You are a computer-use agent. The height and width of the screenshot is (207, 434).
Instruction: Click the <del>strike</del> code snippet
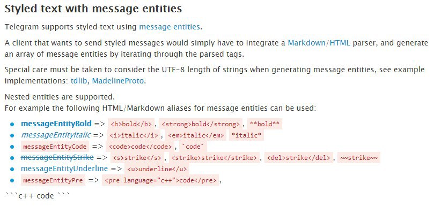tap(299, 158)
